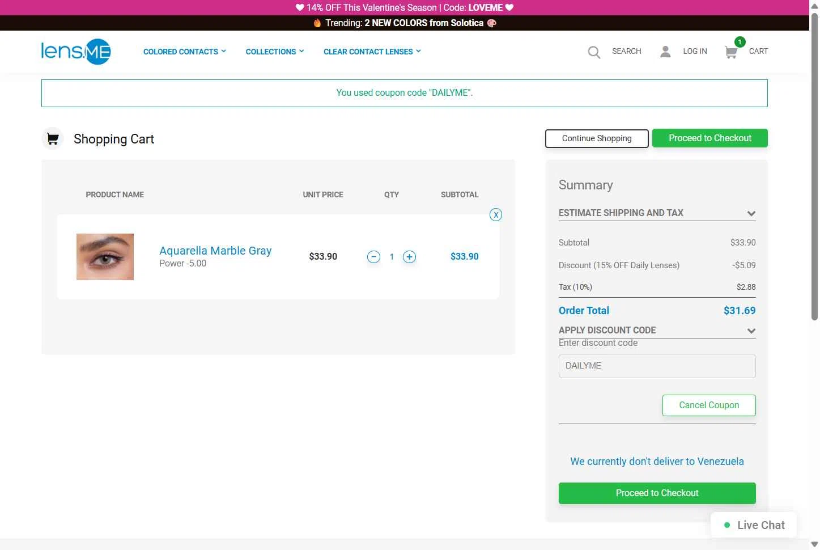Click the Order Total amount $31.69
The image size is (820, 550).
click(740, 311)
